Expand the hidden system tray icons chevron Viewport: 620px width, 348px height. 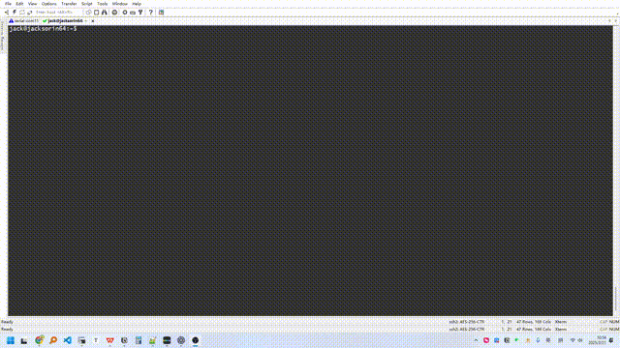pyautogui.click(x=476, y=340)
